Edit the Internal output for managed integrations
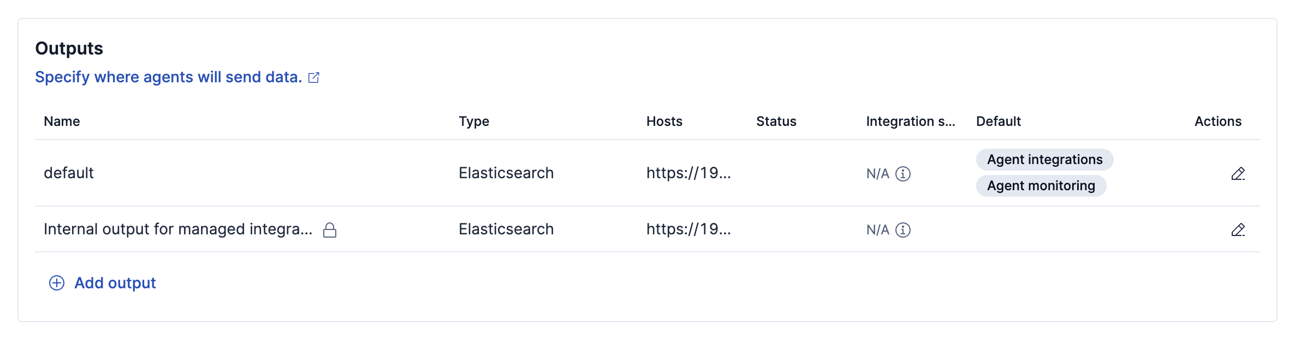The image size is (1295, 339). point(1238,230)
